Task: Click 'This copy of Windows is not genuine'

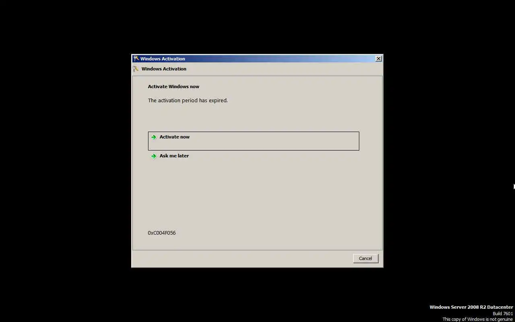Action: point(478,319)
